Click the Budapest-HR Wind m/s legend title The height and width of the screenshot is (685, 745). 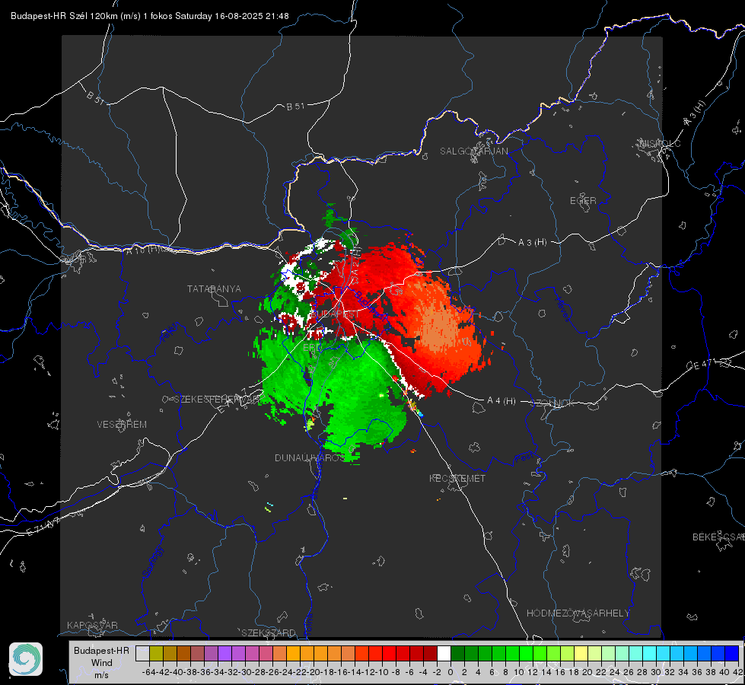pos(101,663)
